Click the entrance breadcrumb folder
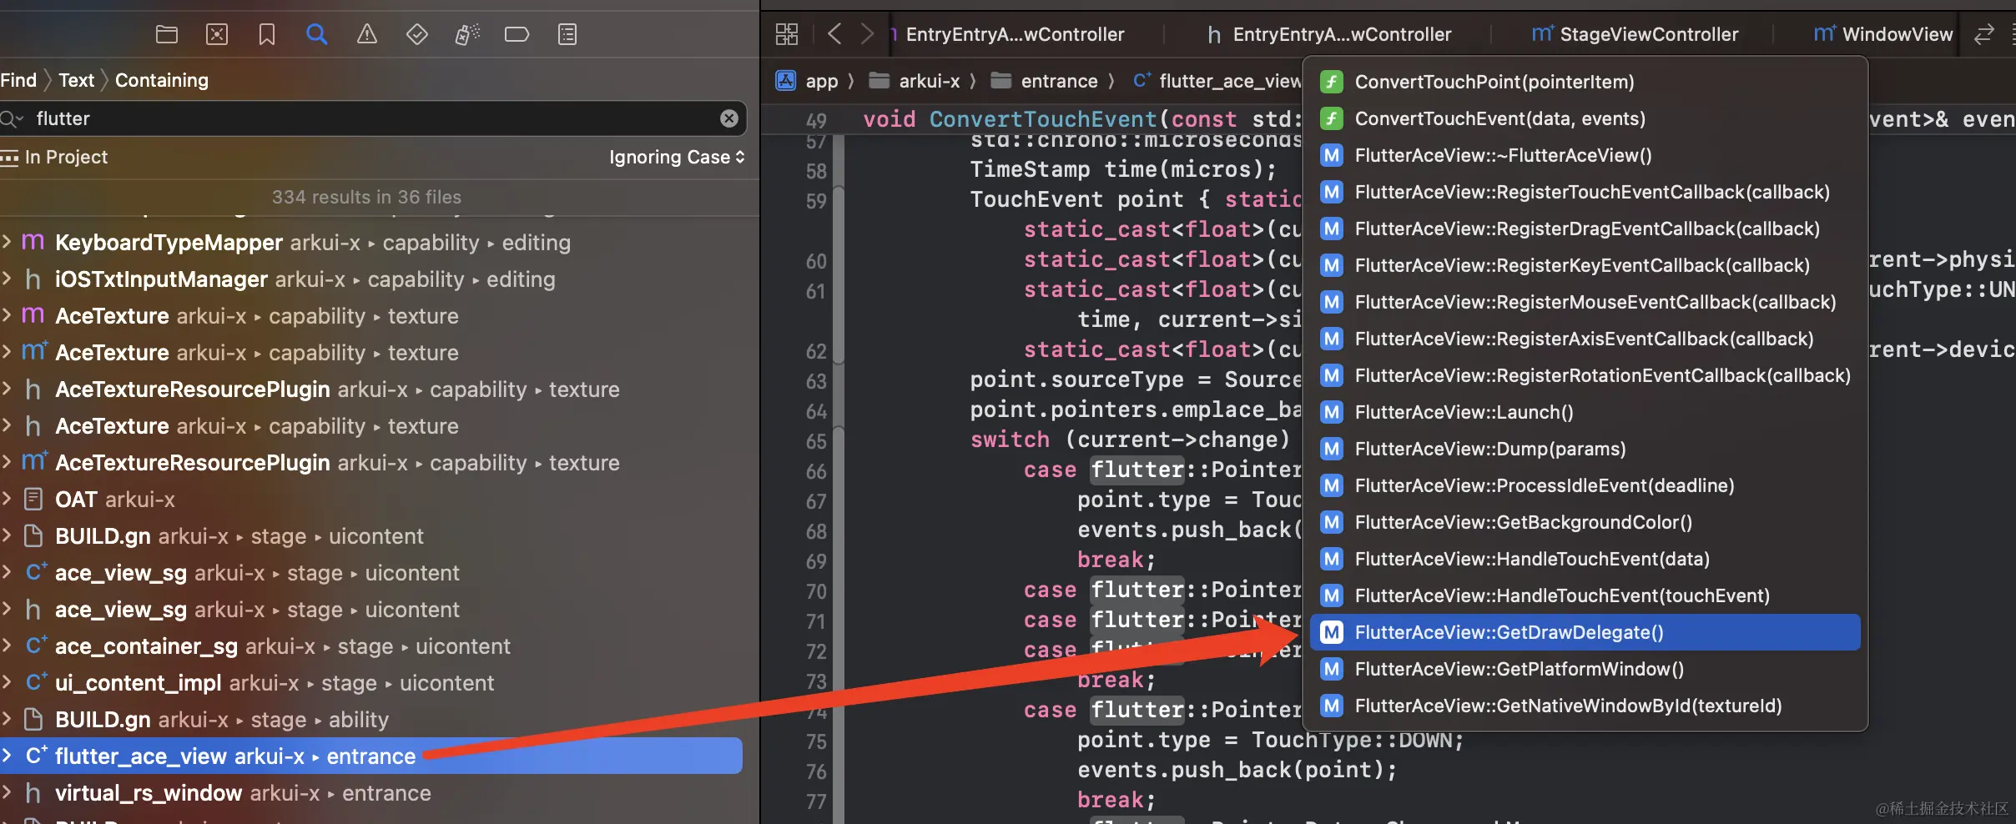The height and width of the screenshot is (824, 2016). coord(1044,81)
